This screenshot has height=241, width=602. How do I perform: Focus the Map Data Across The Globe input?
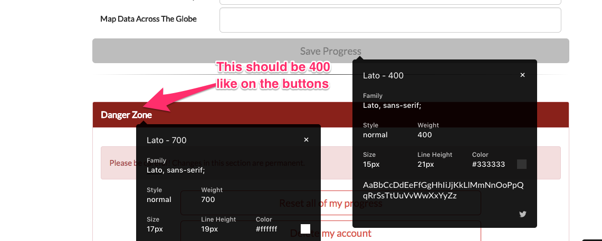pos(390,20)
